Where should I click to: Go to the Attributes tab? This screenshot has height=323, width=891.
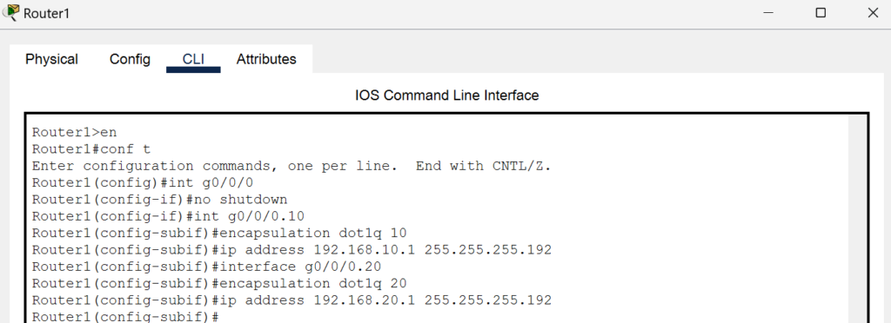pos(266,59)
